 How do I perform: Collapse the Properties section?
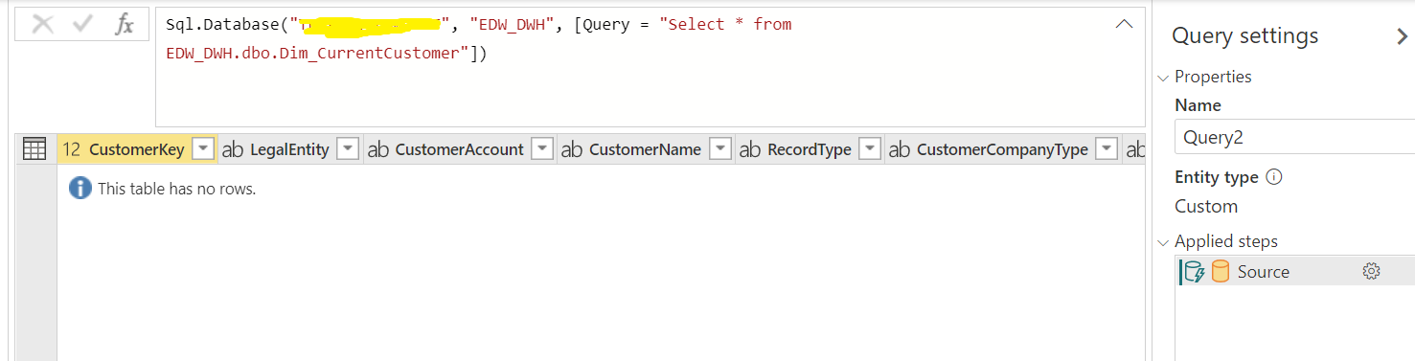click(x=1164, y=78)
